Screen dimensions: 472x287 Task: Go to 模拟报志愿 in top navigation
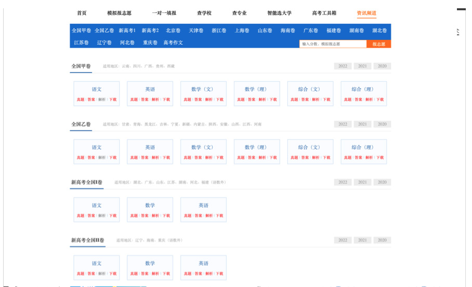click(119, 13)
